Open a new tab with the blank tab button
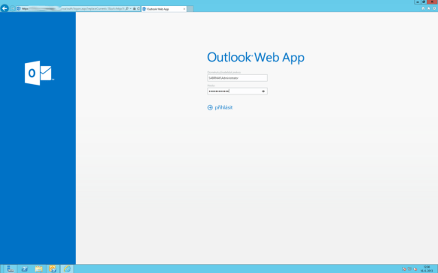438x273 pixels. [x=190, y=9]
